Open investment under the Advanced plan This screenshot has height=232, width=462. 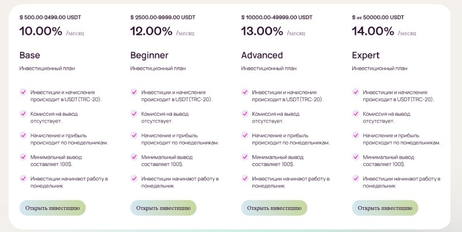274,208
